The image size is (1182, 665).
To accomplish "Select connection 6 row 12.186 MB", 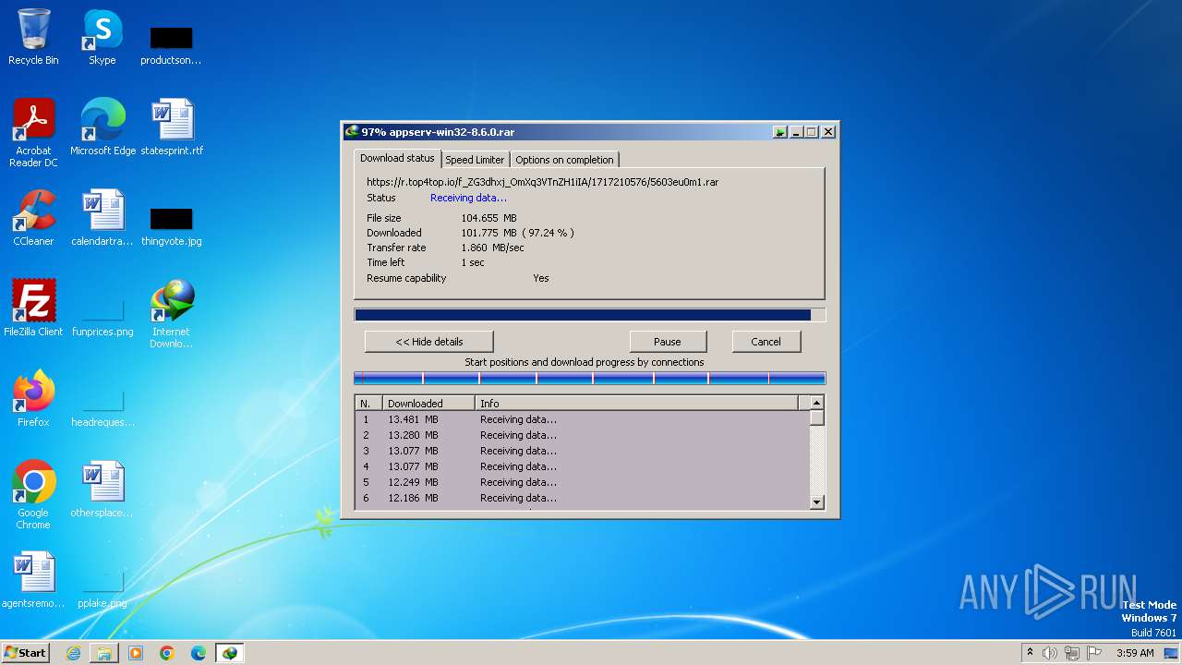I will [x=583, y=498].
